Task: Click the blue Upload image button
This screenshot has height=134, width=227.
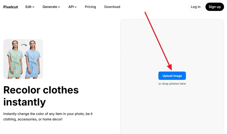Action: [x=172, y=76]
